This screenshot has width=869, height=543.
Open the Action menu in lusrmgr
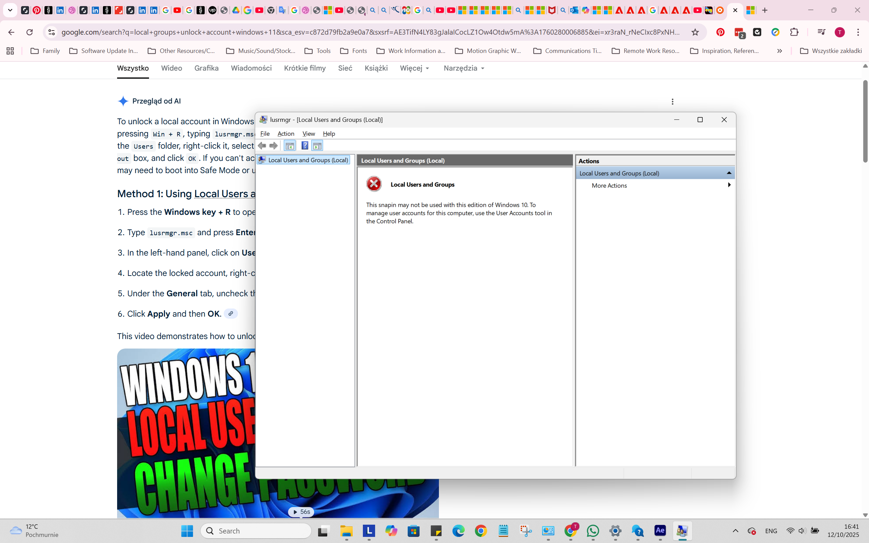pyautogui.click(x=285, y=134)
